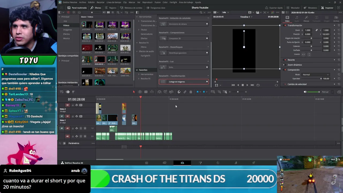Adjust the Opacidad slider
Screen dimensions: 343x193
[x=311, y=79]
